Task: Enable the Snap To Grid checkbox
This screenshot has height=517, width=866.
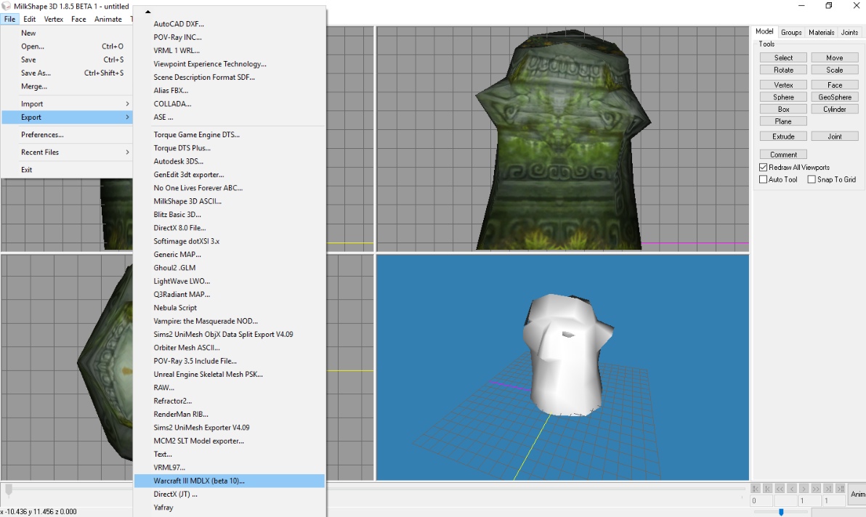Action: 812,179
